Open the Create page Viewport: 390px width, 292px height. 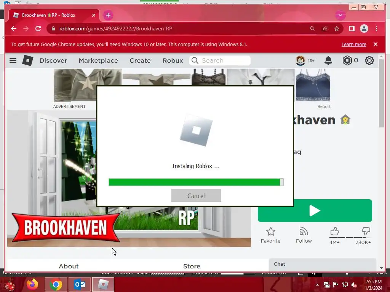pyautogui.click(x=140, y=60)
